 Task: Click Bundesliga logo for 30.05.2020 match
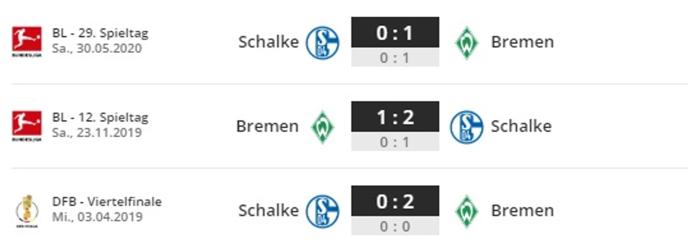coord(27,42)
